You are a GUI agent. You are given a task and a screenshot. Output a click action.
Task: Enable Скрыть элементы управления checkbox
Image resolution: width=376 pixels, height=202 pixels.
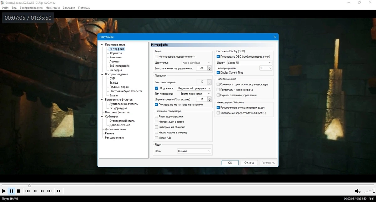(218, 95)
